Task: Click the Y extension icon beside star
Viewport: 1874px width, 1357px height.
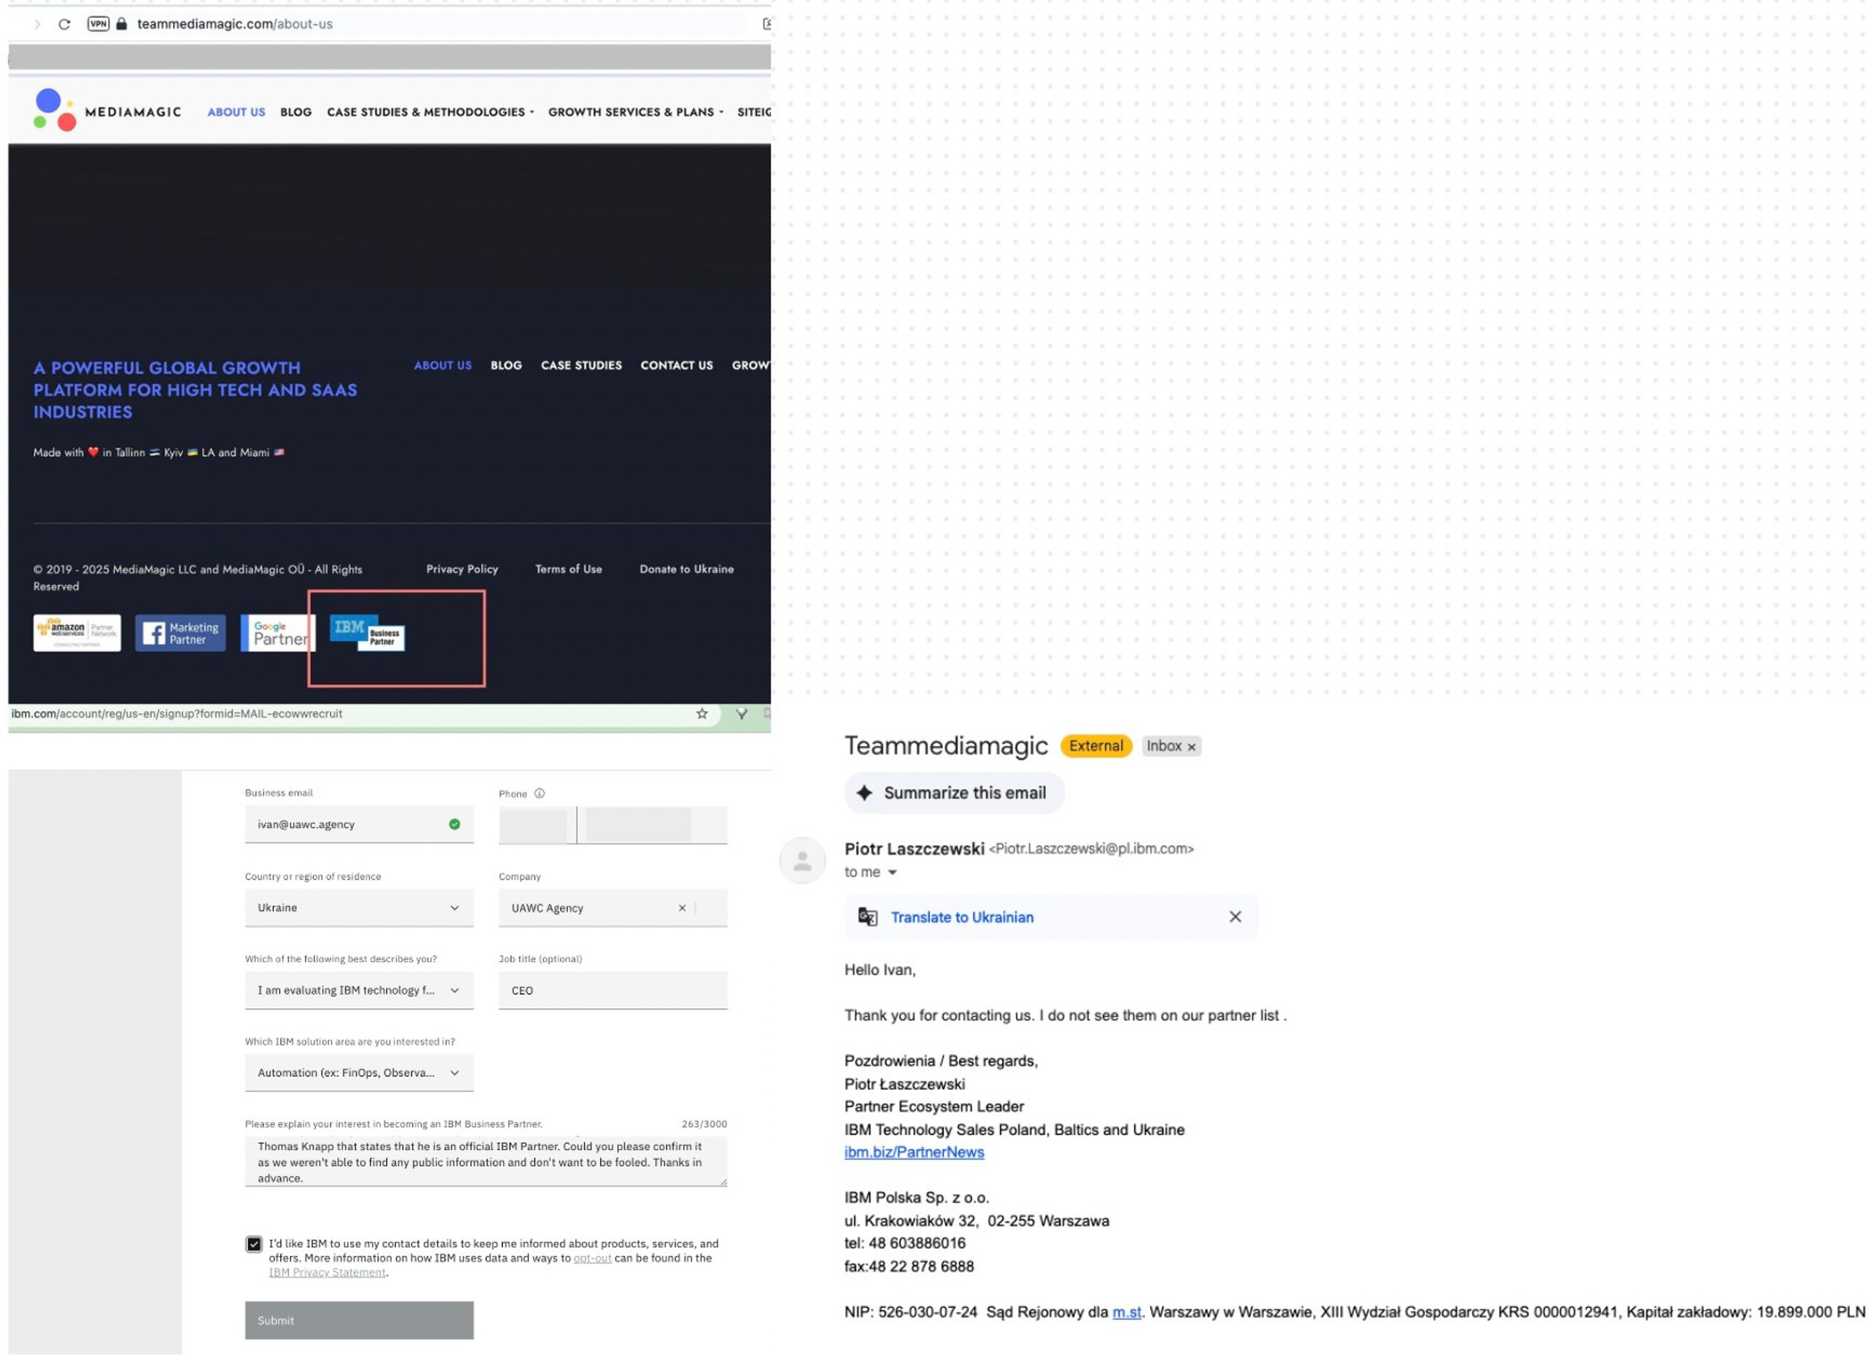Action: point(742,714)
